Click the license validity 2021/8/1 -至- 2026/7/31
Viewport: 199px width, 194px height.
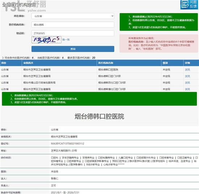pyautogui.click(x=65, y=193)
